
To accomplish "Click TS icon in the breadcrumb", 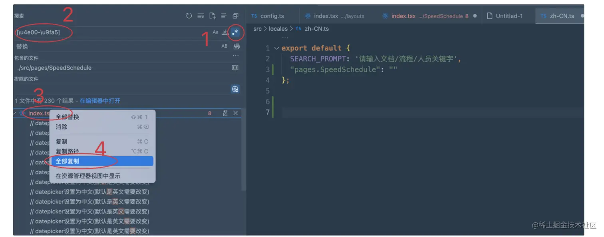I will pos(298,29).
